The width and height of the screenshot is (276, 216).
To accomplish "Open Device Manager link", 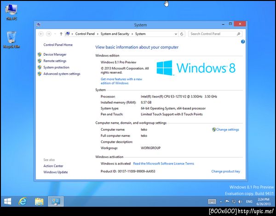I will (55, 54).
